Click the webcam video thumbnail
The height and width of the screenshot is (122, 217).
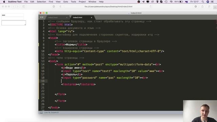point(200,111)
